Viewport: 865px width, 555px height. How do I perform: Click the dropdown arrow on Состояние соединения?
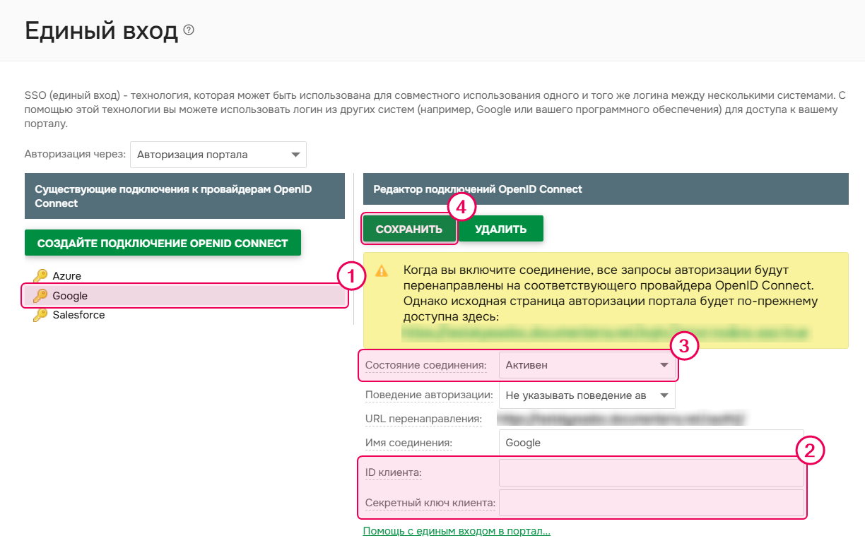pyautogui.click(x=665, y=366)
